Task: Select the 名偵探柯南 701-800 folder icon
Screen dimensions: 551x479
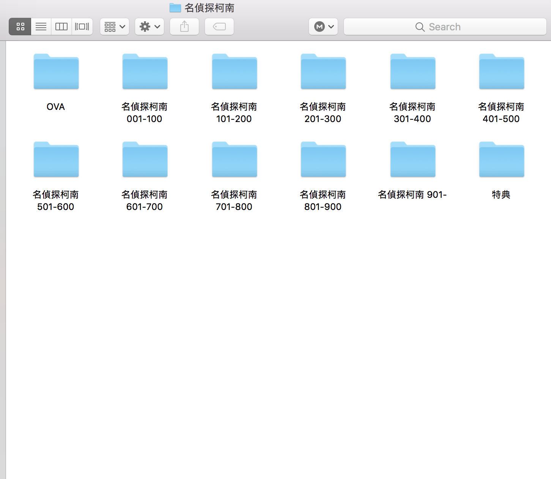Action: pos(235,160)
